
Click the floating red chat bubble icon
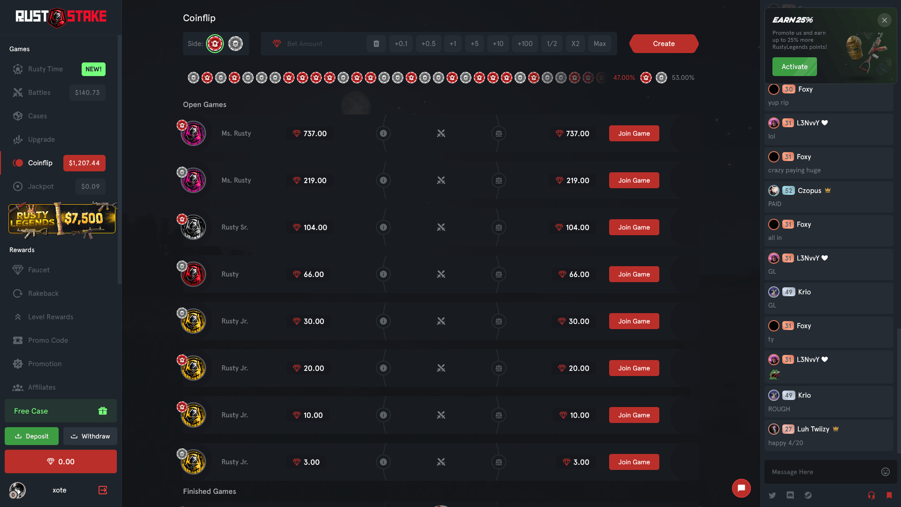741,488
